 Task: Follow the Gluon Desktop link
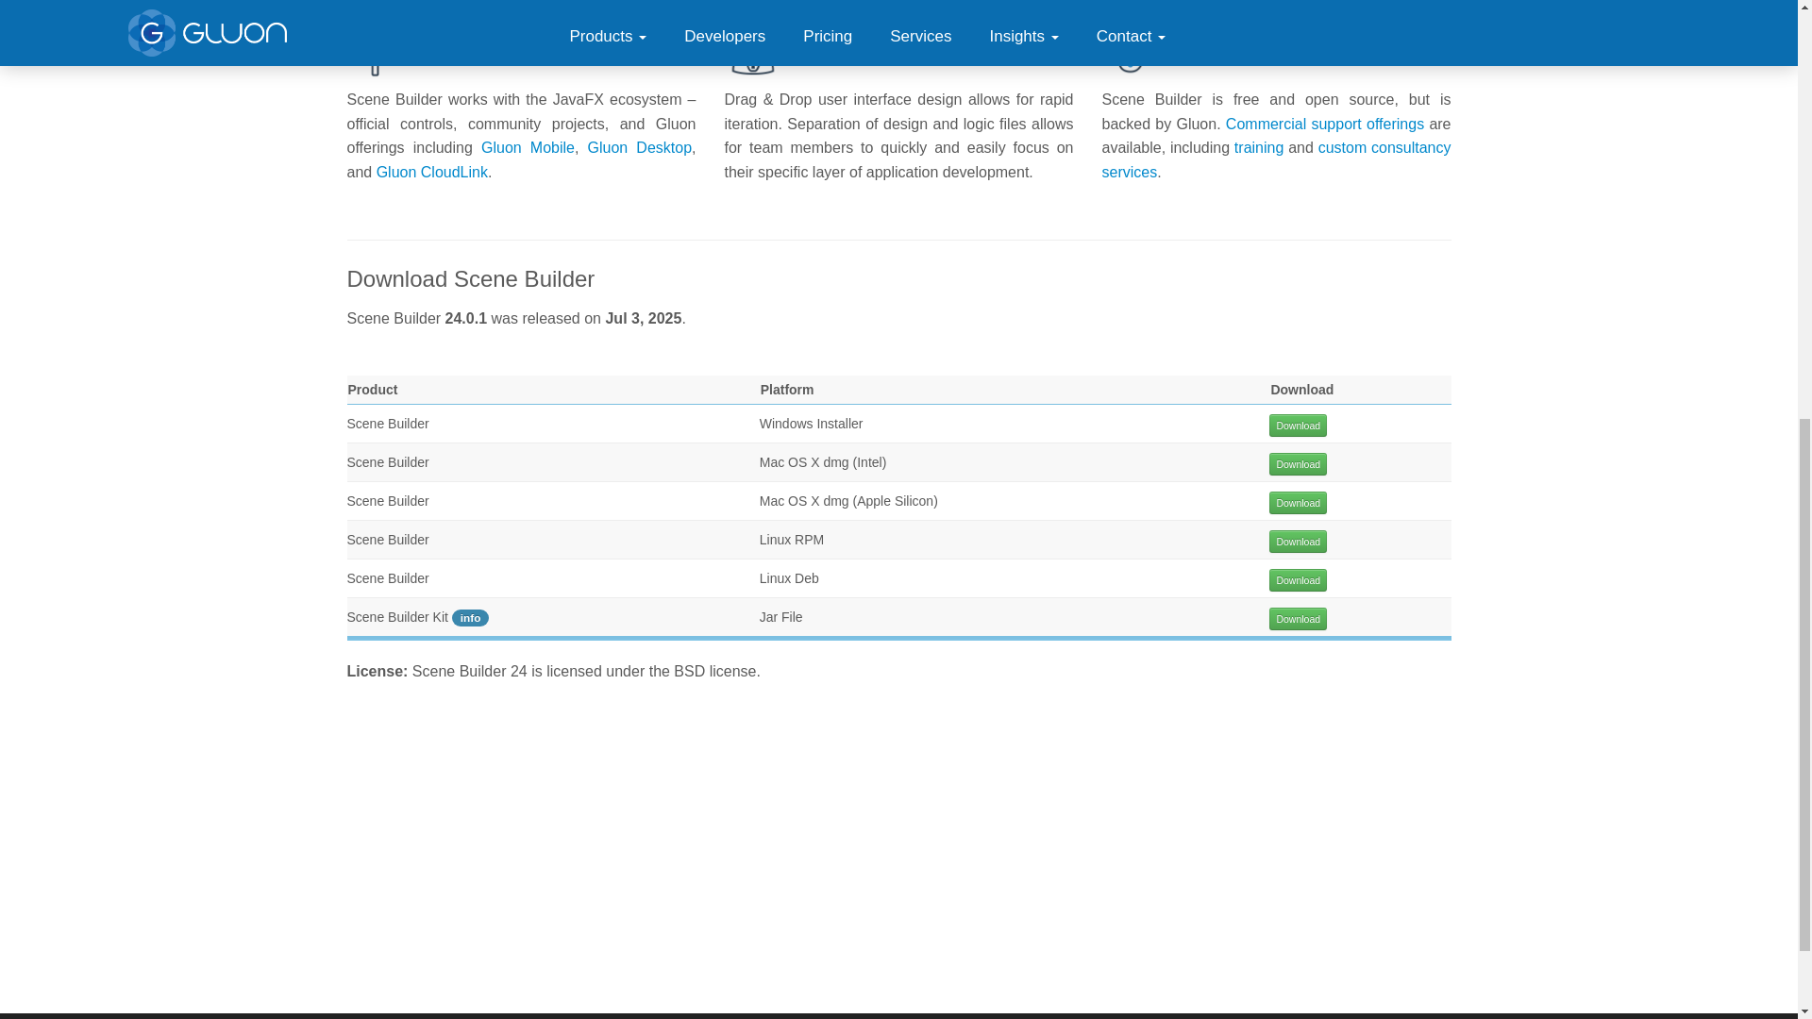tap(639, 148)
